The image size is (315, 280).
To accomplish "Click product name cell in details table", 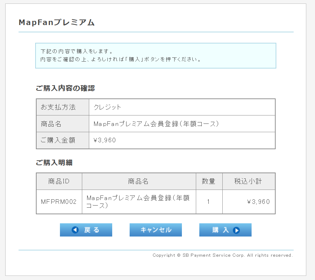I will tap(139, 202).
